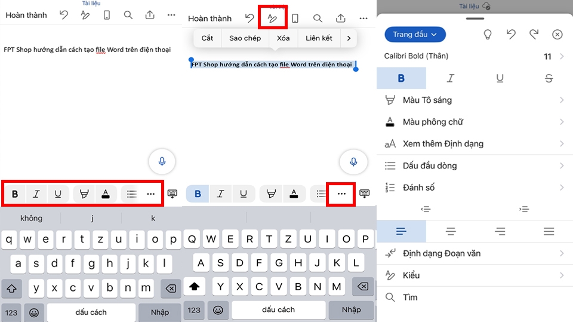
Task: Tap the highlighter icon on the middle screen's toolbar
Action: click(271, 194)
